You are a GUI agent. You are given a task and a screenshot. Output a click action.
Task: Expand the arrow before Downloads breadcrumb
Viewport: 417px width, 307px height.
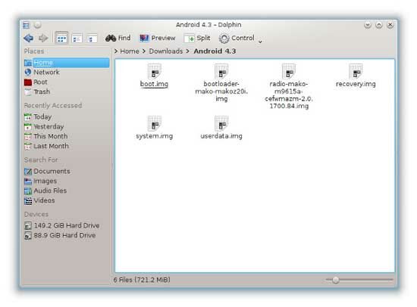(144, 51)
